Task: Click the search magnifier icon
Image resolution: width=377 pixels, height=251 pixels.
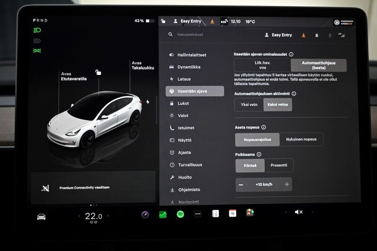Action: pyautogui.click(x=170, y=34)
